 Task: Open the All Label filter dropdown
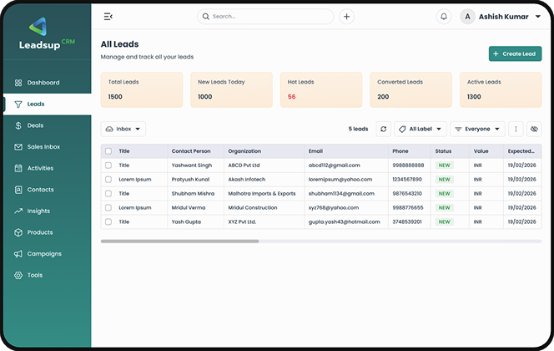[x=420, y=130]
